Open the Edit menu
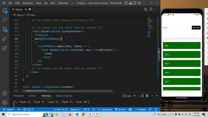This screenshot has width=208, height=117. pos(17,3)
